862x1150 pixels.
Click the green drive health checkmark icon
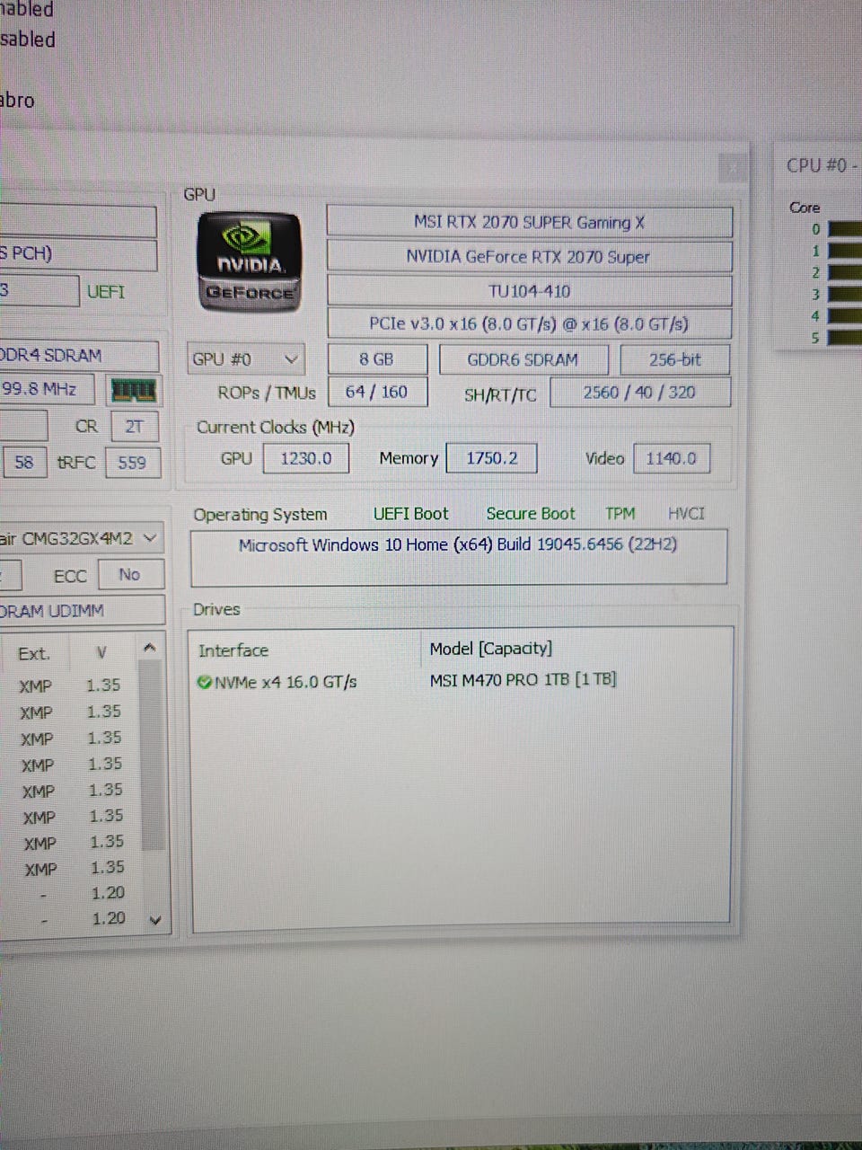click(205, 682)
